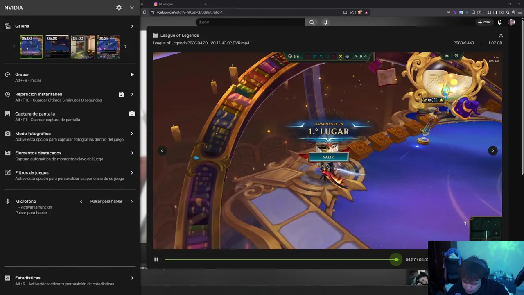Click the Repetición instantánea icon

point(7,94)
